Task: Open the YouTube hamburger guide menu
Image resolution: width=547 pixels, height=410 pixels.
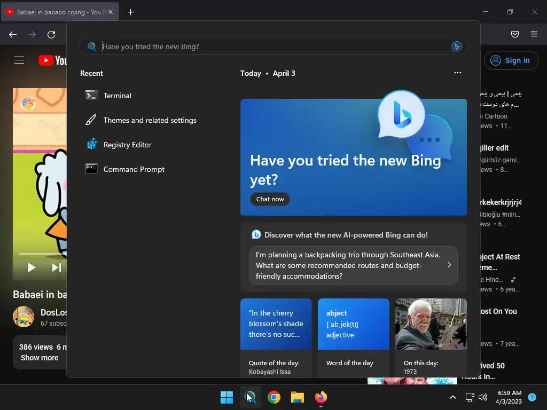Action: (x=19, y=60)
